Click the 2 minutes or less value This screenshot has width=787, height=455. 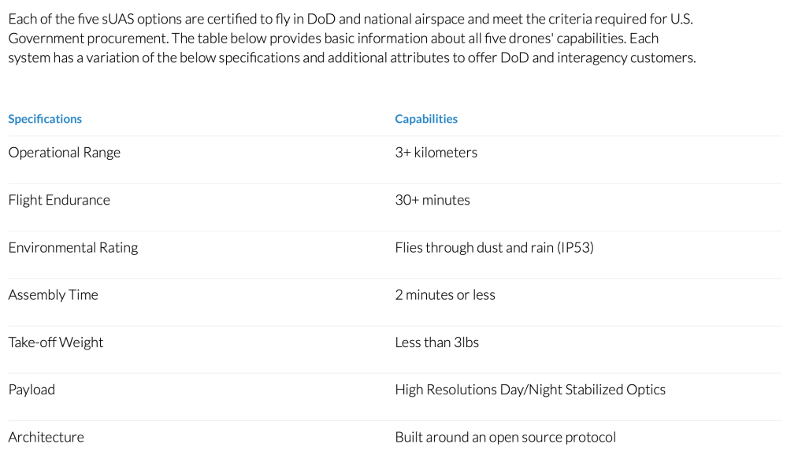point(445,294)
